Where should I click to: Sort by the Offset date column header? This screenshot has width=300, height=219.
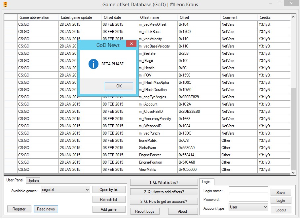pos(120,17)
